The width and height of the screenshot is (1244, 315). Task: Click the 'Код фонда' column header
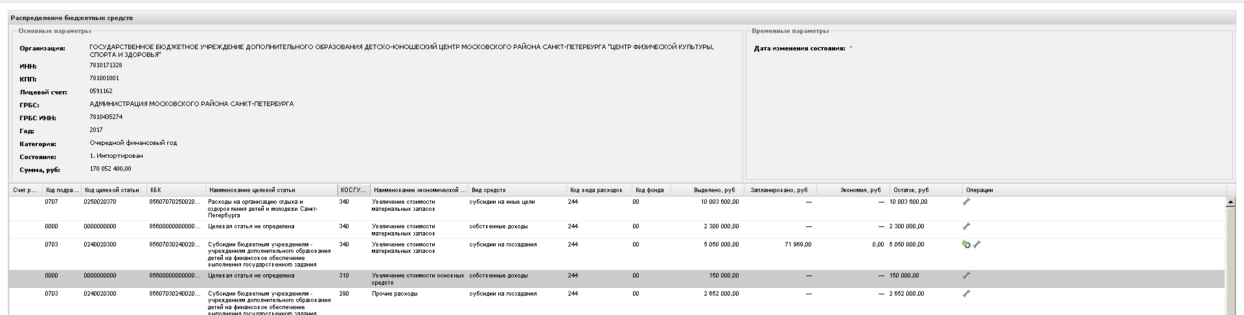tap(651, 190)
